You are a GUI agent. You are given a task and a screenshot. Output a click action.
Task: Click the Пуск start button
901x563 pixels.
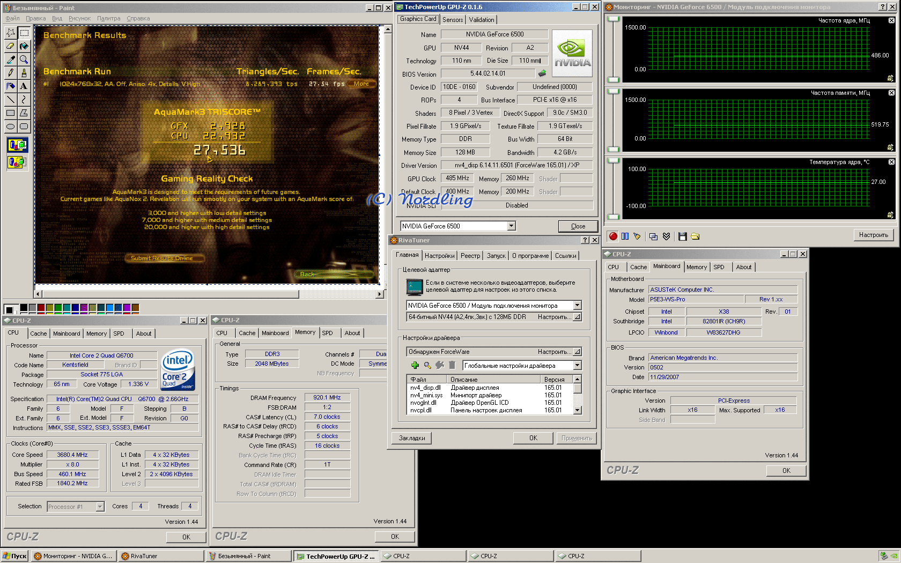pos(14,556)
